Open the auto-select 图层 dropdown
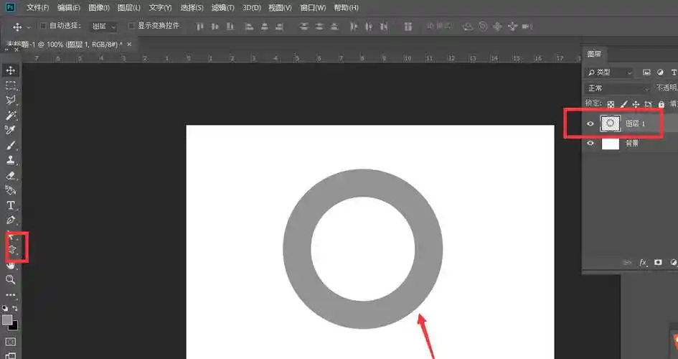 point(104,26)
